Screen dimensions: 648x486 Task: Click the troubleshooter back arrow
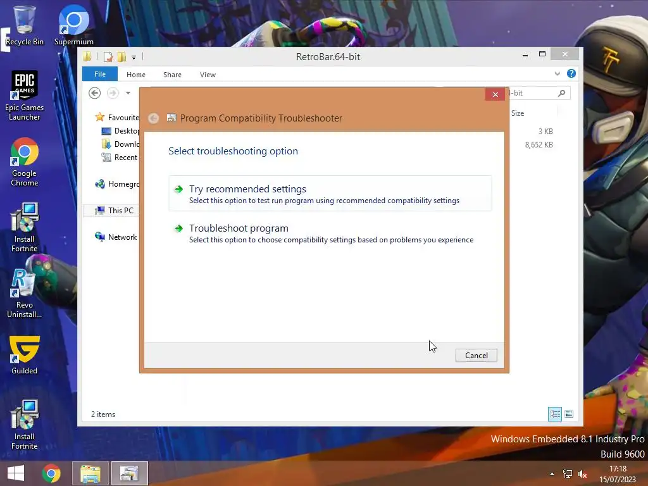click(x=153, y=118)
